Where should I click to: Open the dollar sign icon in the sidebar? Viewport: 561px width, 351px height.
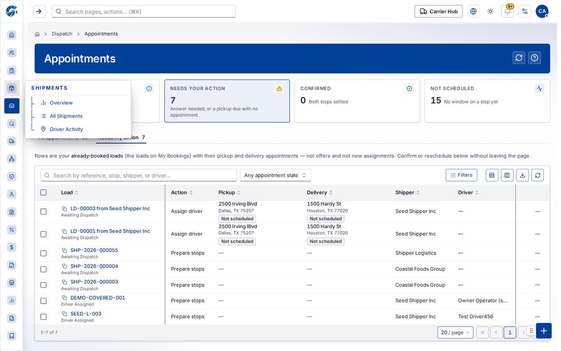(x=12, y=247)
